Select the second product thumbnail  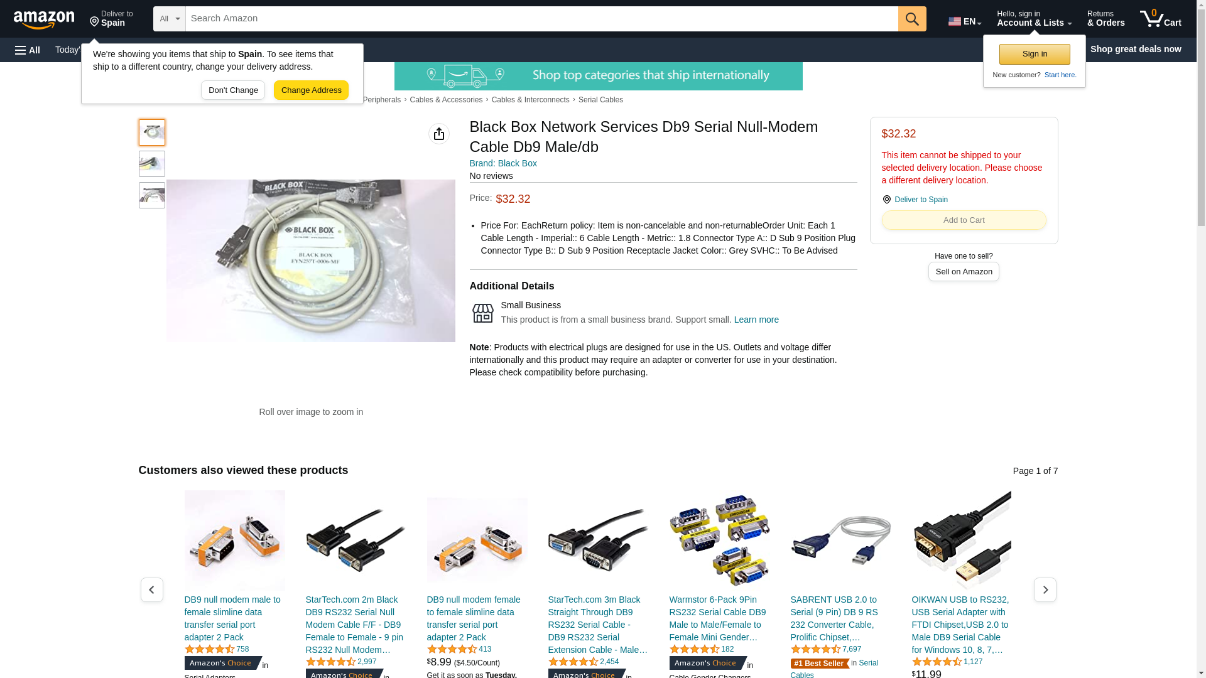pyautogui.click(x=152, y=164)
